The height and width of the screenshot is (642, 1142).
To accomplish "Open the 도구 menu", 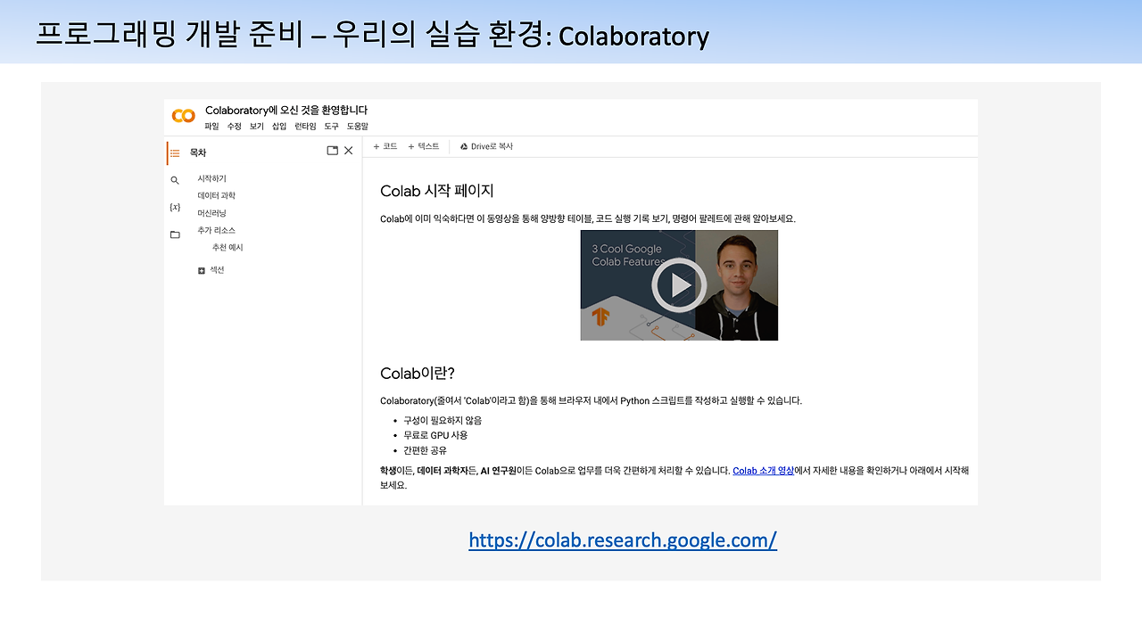I will point(331,127).
